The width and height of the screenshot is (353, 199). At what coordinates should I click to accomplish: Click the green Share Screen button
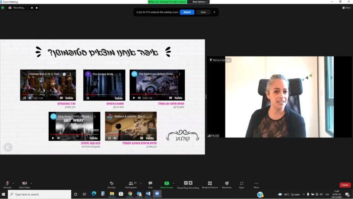point(167,185)
